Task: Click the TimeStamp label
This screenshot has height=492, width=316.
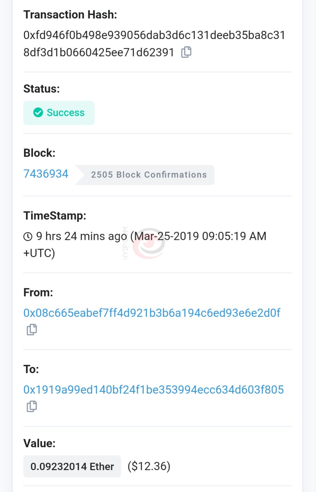Action: pos(55,216)
